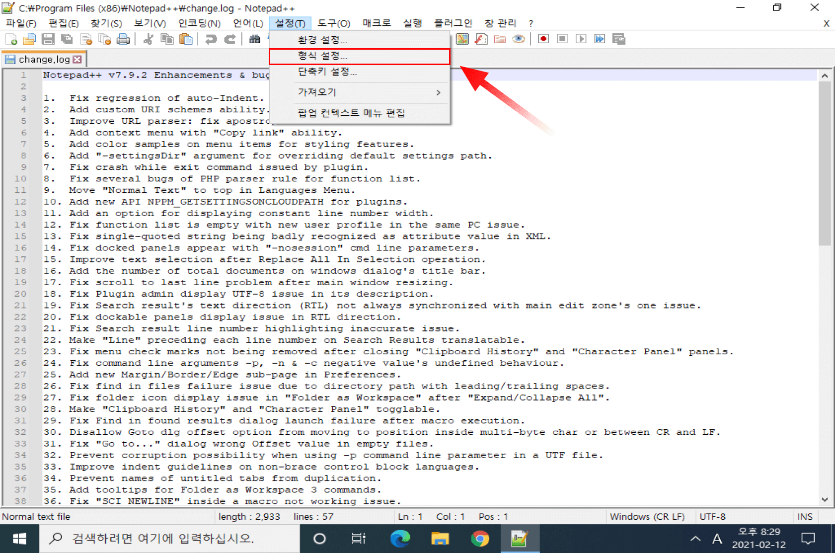The width and height of the screenshot is (835, 553).
Task: Show hidden system tray icons chevron
Action: point(695,539)
